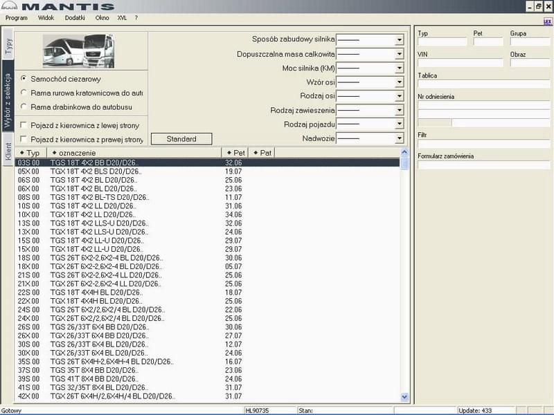Select row 18S 00 TGS 26T 6X2-2,6X2-4 BL

[x=207, y=258]
